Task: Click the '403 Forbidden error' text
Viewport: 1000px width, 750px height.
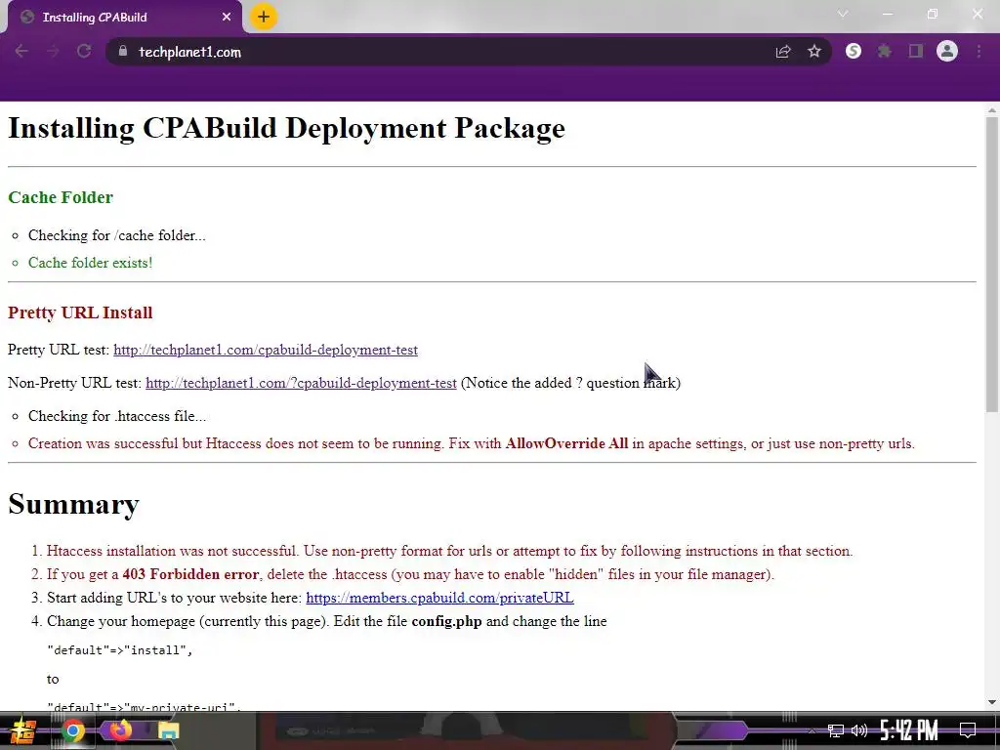Action: (190, 574)
